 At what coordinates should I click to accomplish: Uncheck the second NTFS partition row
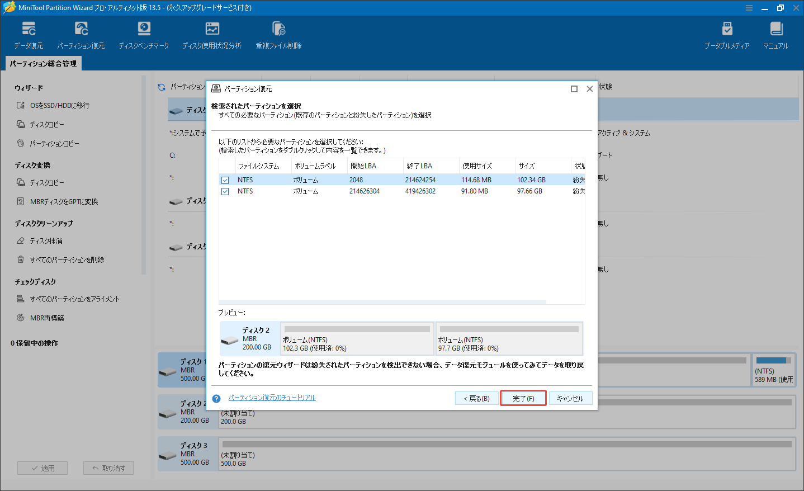(225, 191)
